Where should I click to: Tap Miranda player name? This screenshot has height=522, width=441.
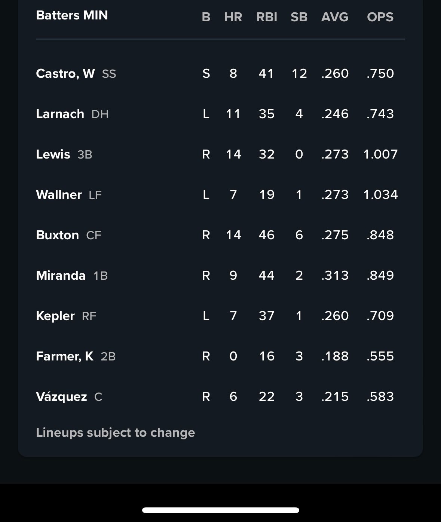coord(61,275)
